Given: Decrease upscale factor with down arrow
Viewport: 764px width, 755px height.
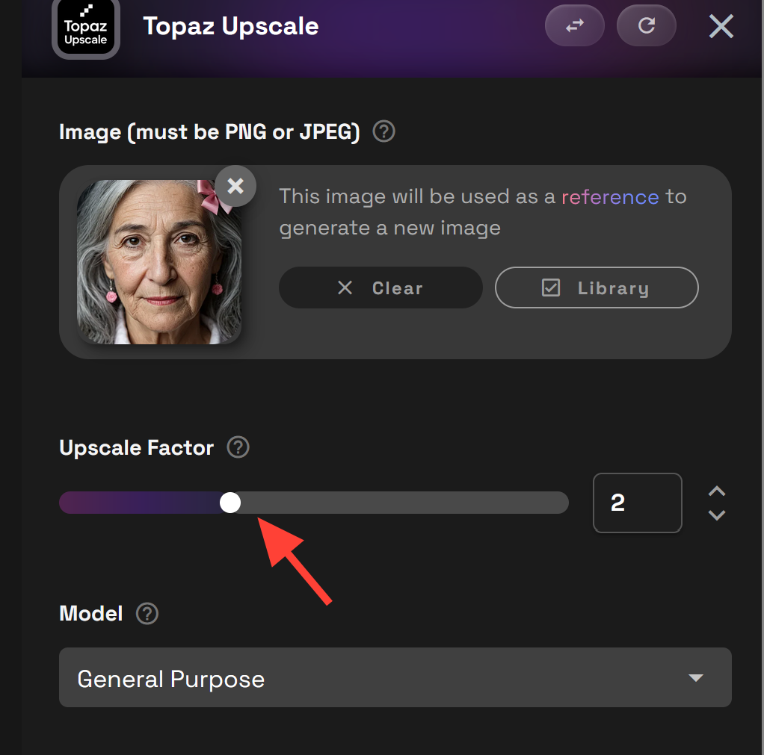Looking at the screenshot, I should 717,515.
